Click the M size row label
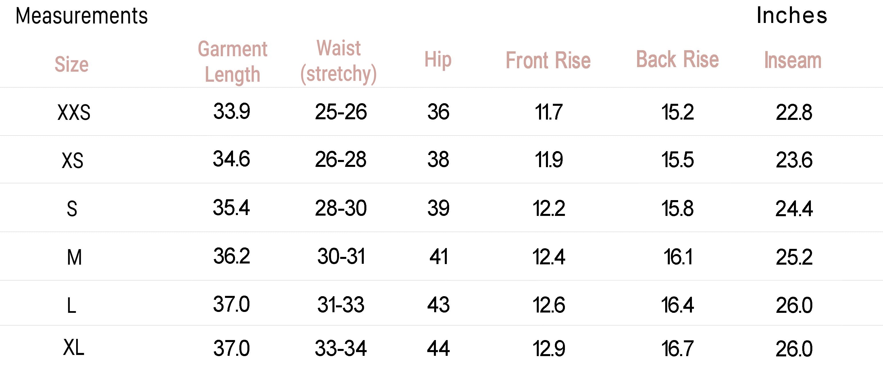This screenshot has width=883, height=369. click(74, 257)
